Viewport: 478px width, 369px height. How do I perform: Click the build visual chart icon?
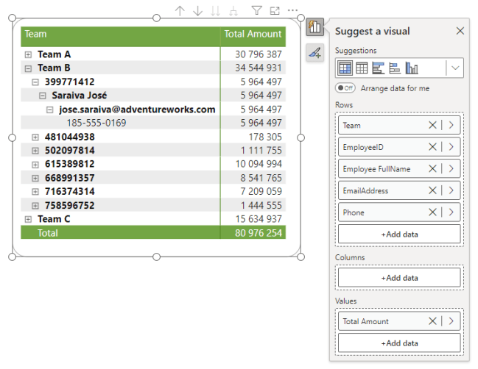(314, 28)
